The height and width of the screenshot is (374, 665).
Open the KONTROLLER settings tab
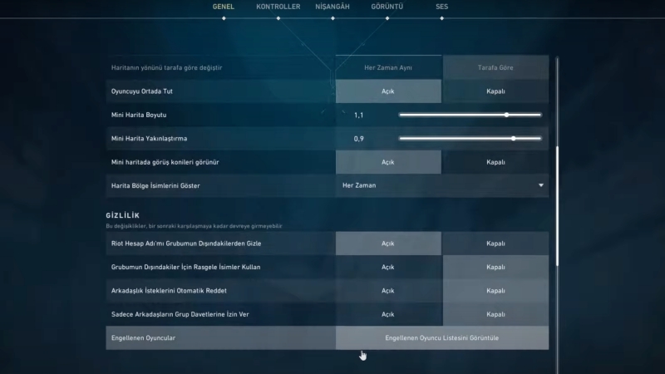(278, 7)
